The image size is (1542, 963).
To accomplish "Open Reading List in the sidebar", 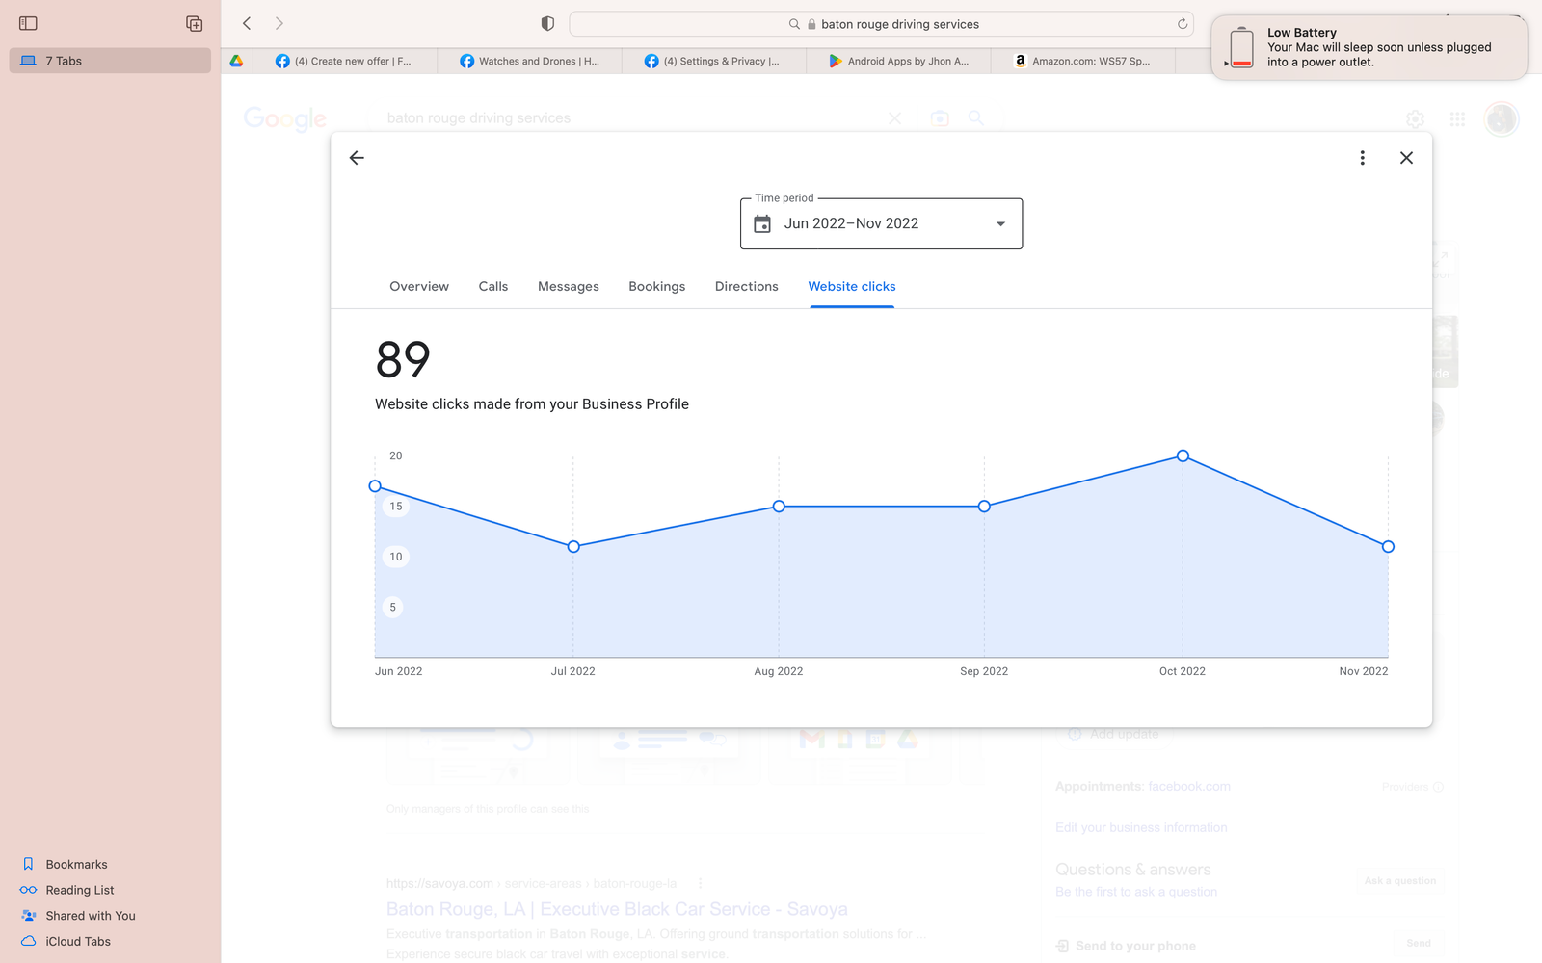I will coord(79,891).
